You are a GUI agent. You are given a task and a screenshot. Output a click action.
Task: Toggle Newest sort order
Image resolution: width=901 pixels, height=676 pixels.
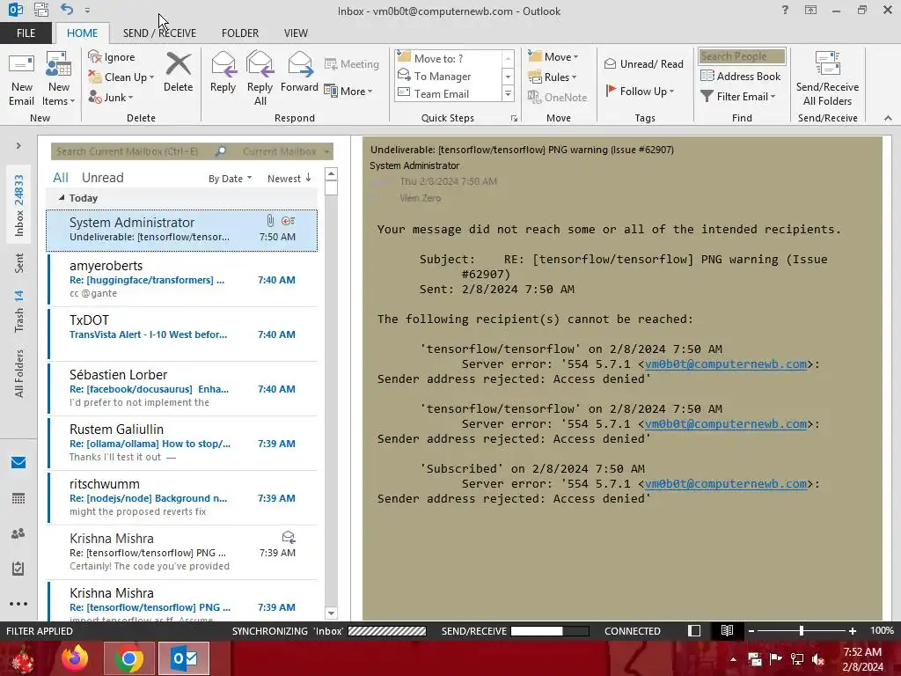(x=289, y=179)
